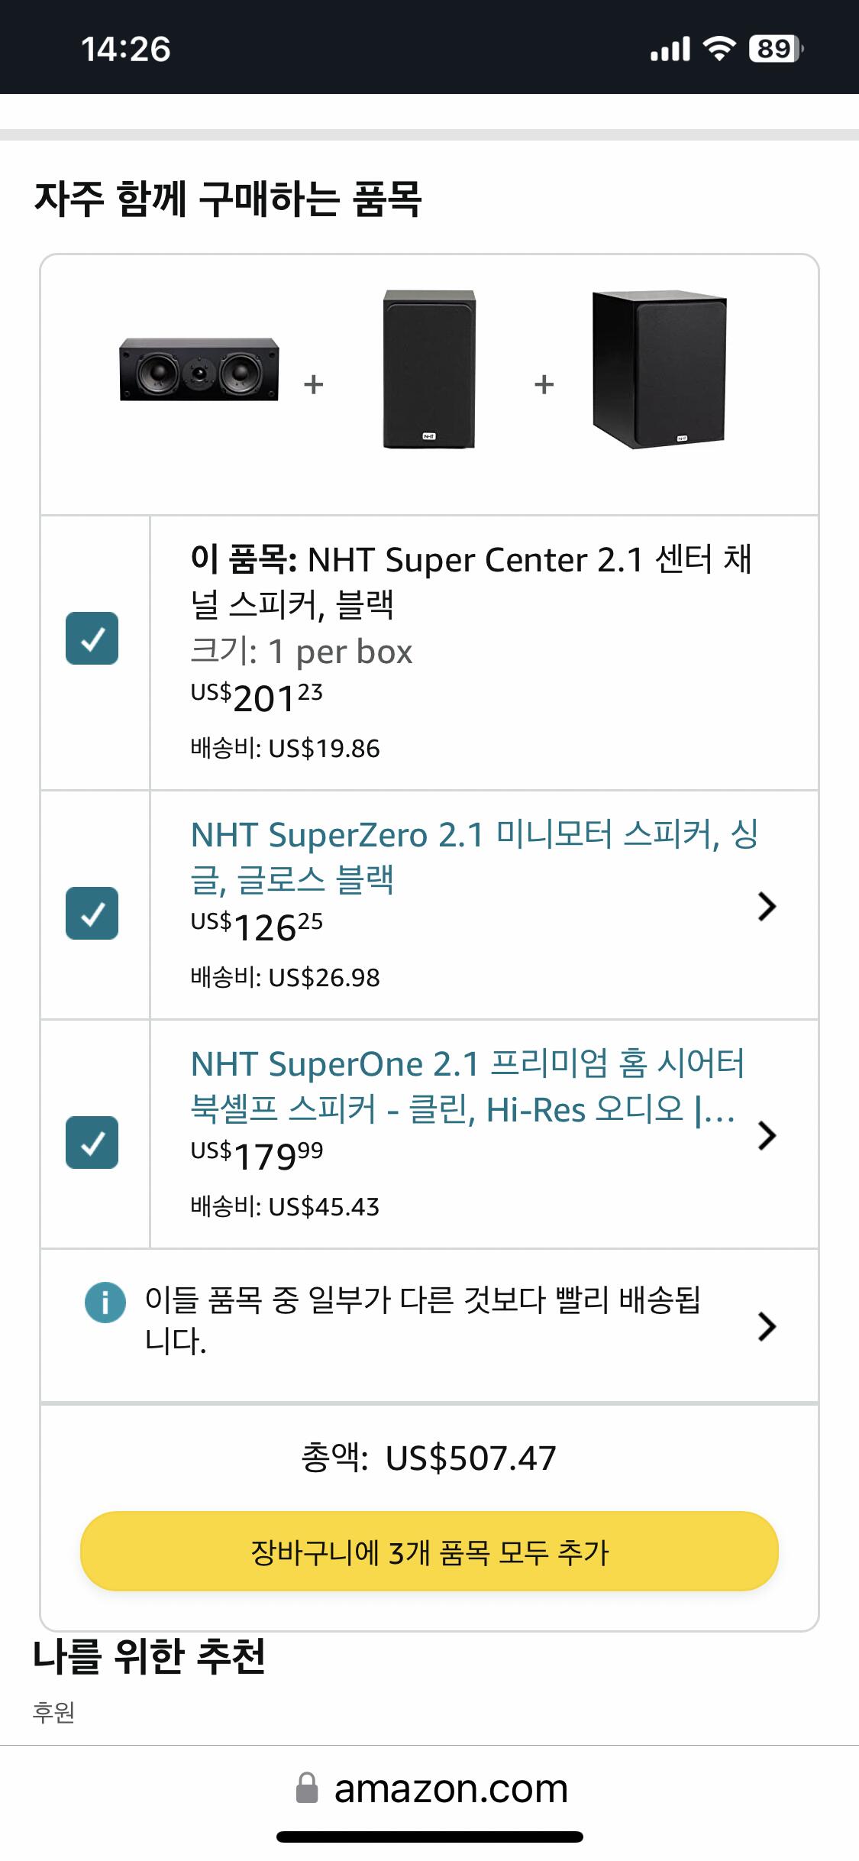Tap the center channel speaker image
Viewport: 859px width, 1861px height.
coord(199,370)
